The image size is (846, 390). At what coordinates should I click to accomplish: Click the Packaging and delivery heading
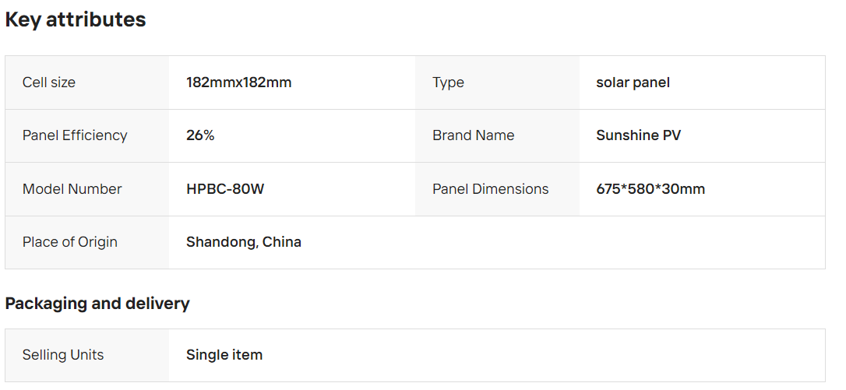click(x=97, y=304)
